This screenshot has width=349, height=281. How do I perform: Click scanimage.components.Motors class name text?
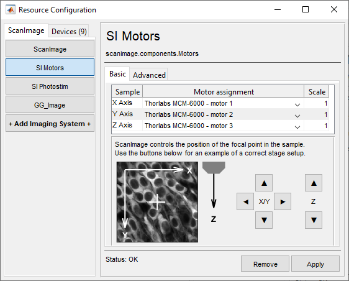pos(152,53)
